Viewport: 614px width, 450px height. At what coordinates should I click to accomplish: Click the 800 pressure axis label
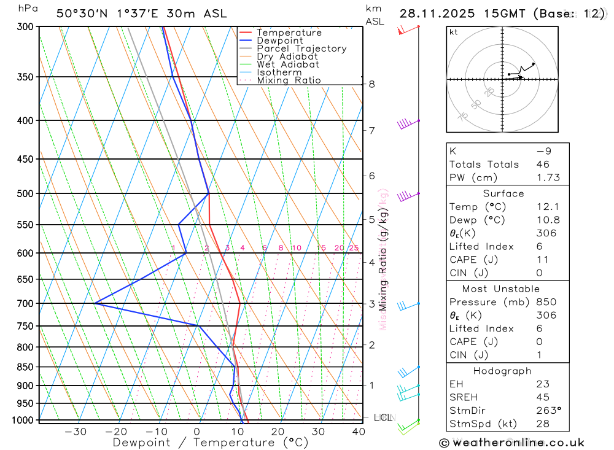point(25,347)
